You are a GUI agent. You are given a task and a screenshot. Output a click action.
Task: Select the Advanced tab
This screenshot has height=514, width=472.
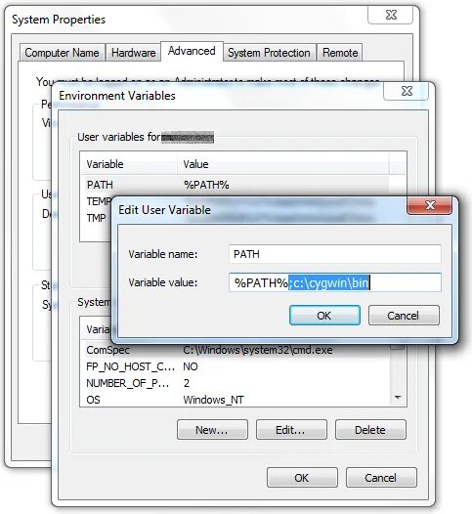tap(192, 51)
